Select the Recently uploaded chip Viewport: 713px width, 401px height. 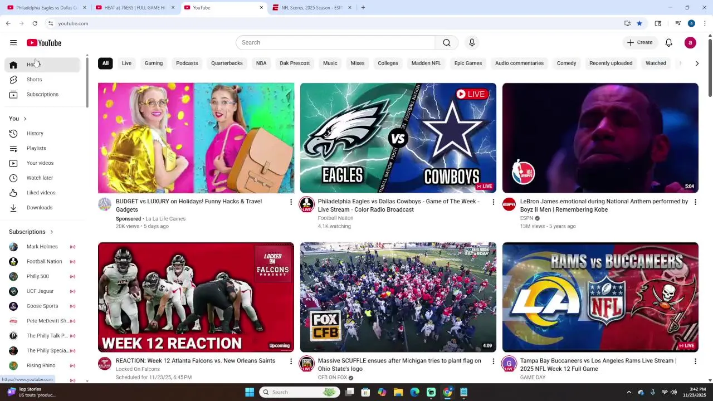click(x=611, y=63)
